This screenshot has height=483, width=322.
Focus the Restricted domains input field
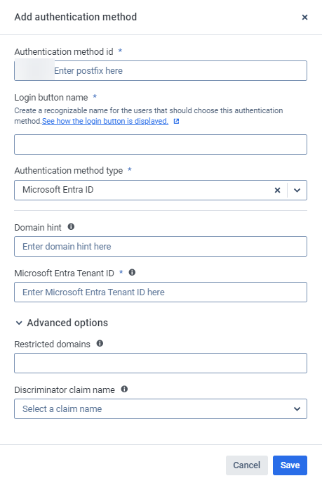click(x=161, y=363)
